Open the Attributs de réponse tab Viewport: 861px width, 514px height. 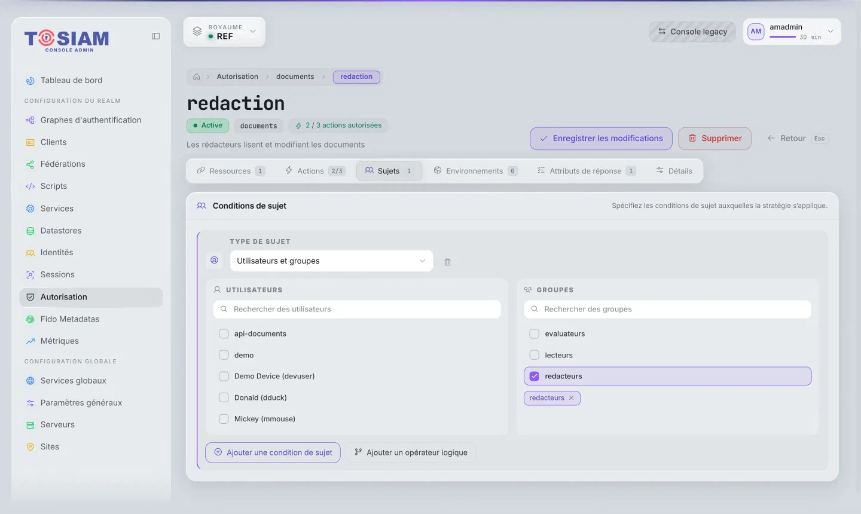click(587, 171)
